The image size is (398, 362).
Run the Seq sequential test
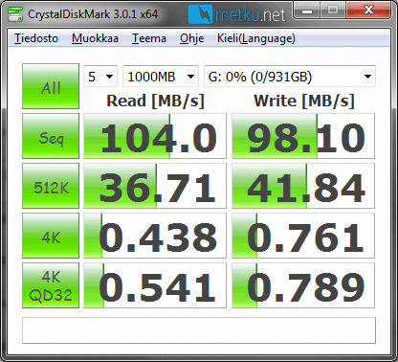point(51,136)
